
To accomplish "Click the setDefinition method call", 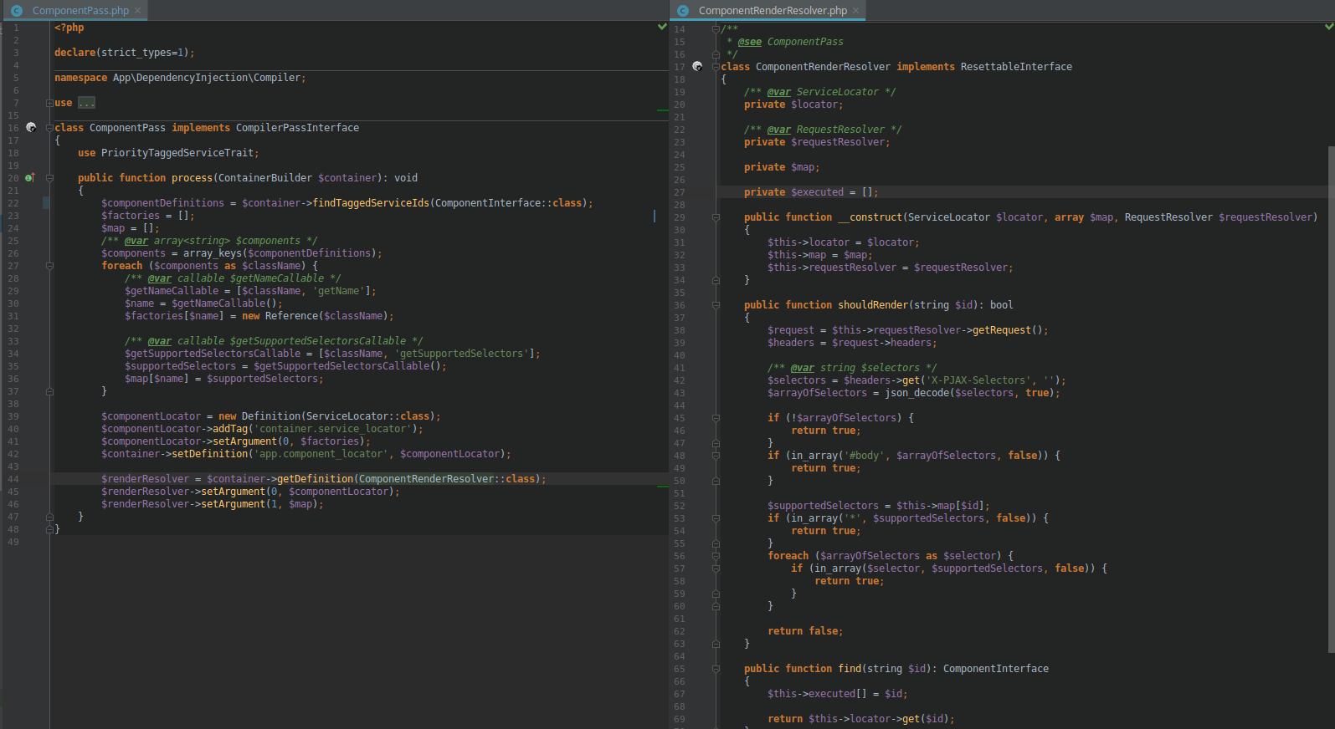I will pos(209,454).
